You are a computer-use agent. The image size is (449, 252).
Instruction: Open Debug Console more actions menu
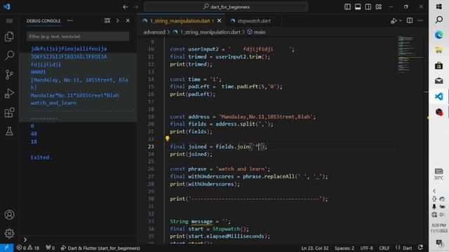pos(69,20)
